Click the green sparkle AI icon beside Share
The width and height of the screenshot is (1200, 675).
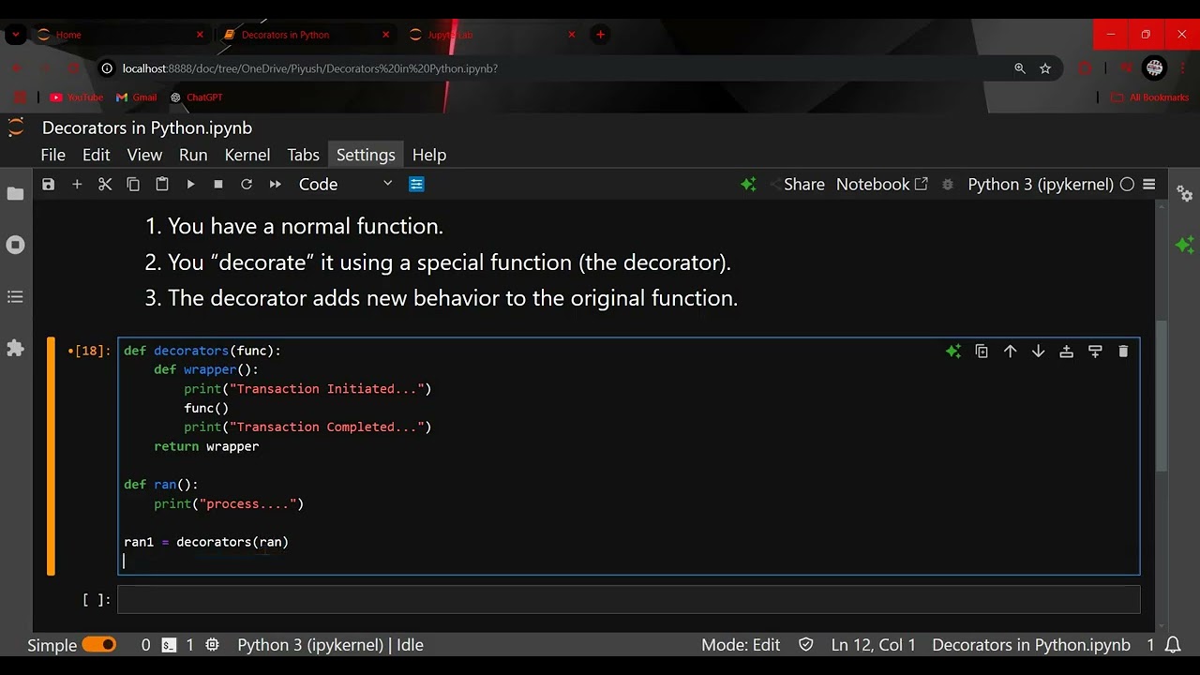point(748,185)
